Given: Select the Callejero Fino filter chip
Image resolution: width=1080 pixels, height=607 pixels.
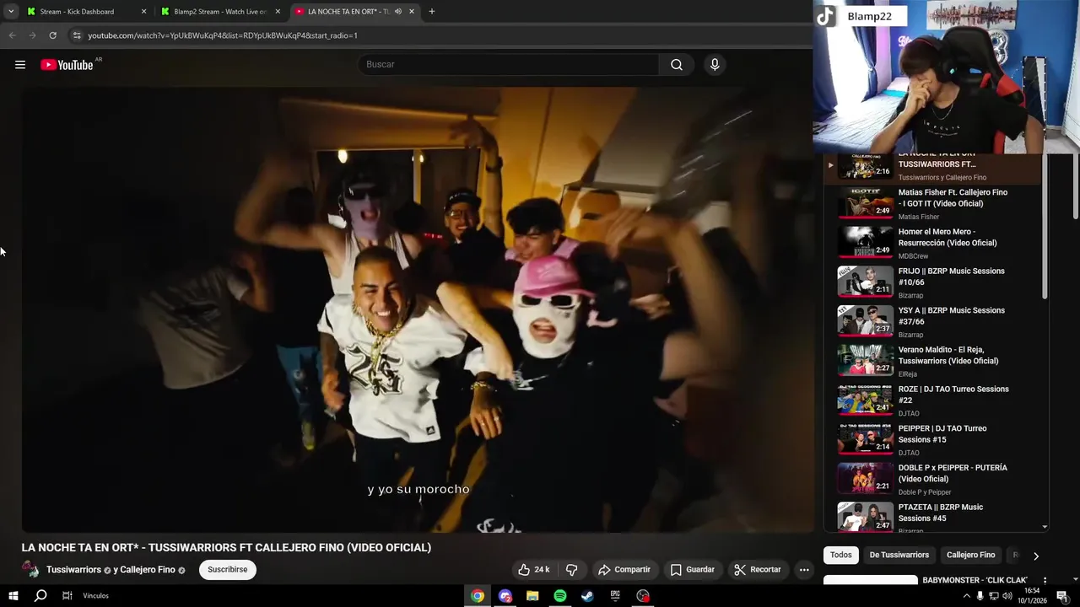Looking at the screenshot, I should click(x=971, y=555).
